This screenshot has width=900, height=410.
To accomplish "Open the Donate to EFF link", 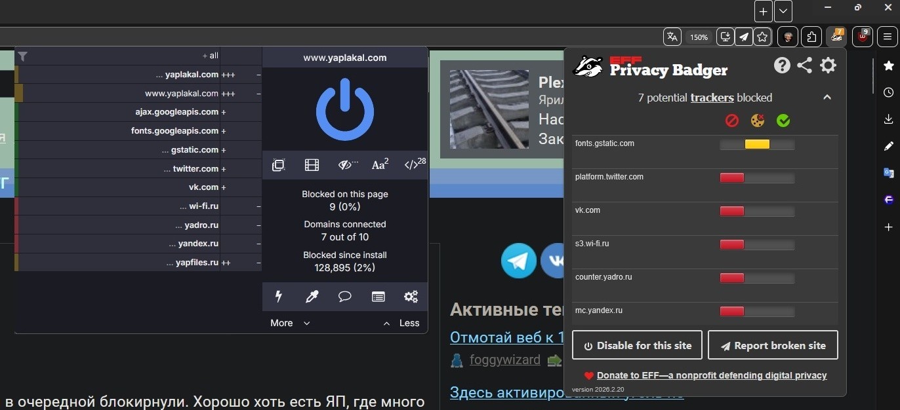I will point(712,375).
